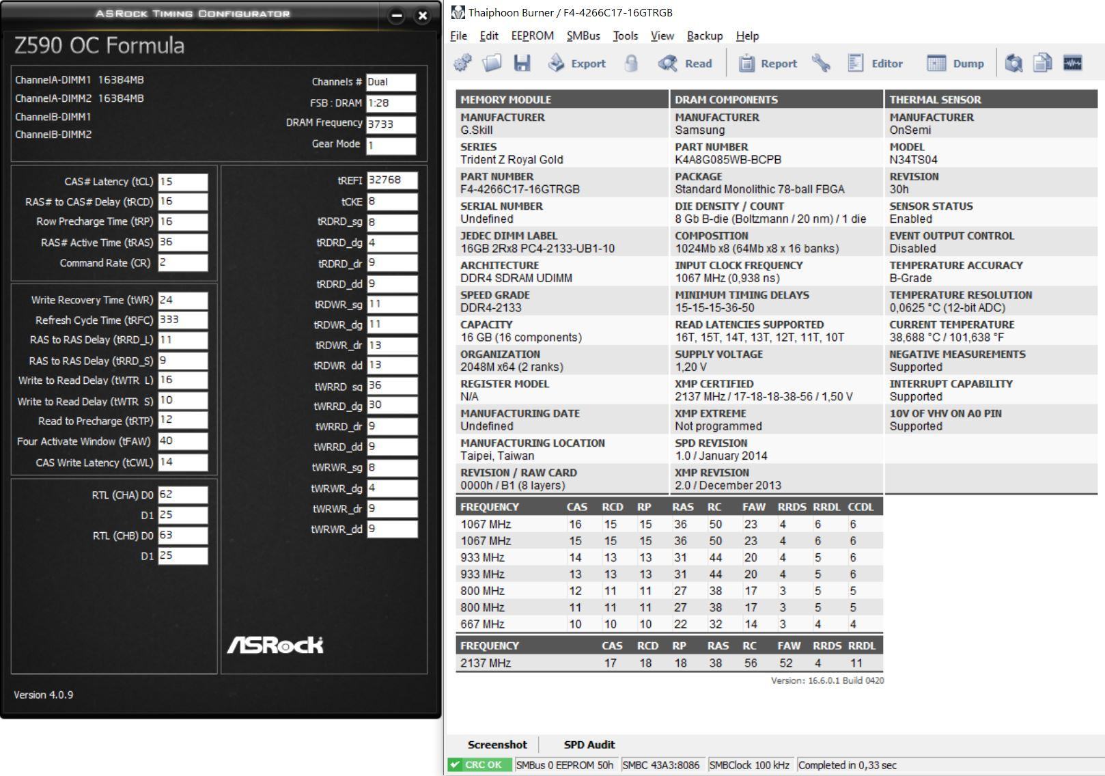The image size is (1105, 776).
Task: Click the SMBC 43A3:8086 status entry
Action: point(661,765)
